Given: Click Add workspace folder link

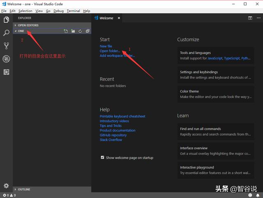Looking at the screenshot, I should point(117,56).
